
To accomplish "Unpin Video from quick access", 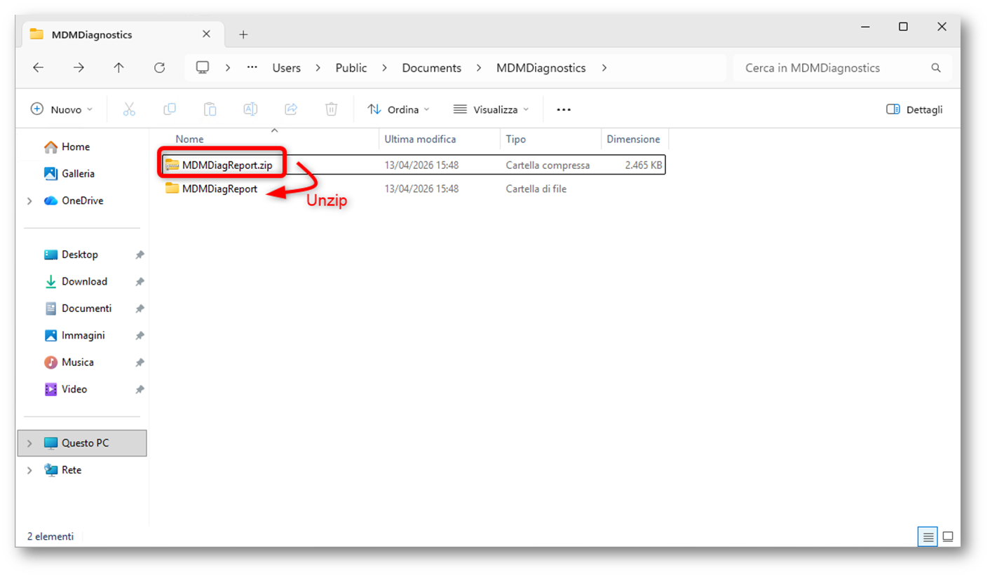I will [x=140, y=389].
